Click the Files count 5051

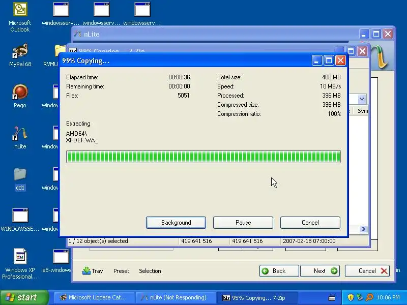pos(184,96)
